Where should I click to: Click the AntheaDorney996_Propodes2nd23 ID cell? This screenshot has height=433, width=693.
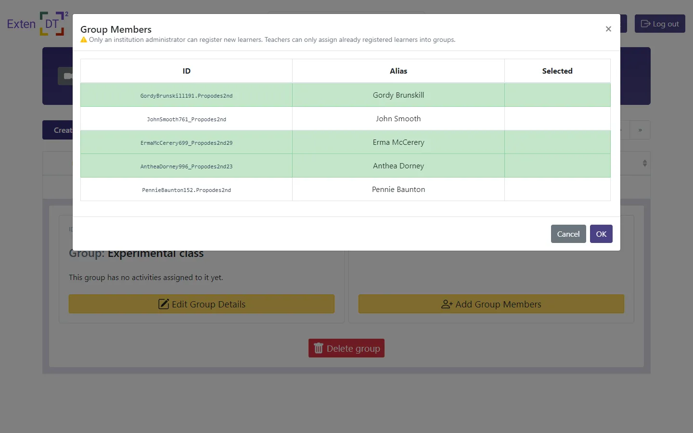[x=186, y=166]
